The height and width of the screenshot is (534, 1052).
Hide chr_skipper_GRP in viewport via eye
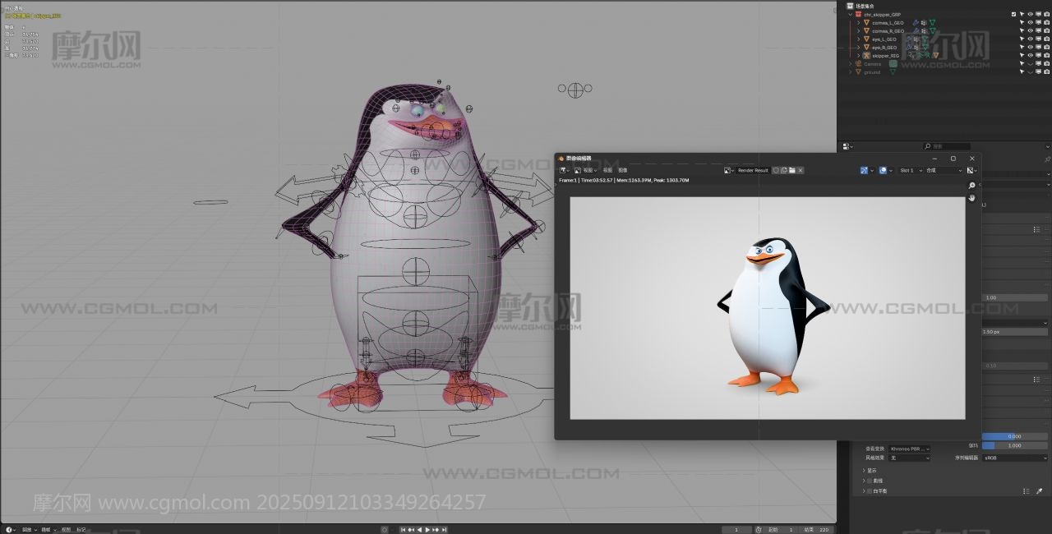coord(1030,15)
